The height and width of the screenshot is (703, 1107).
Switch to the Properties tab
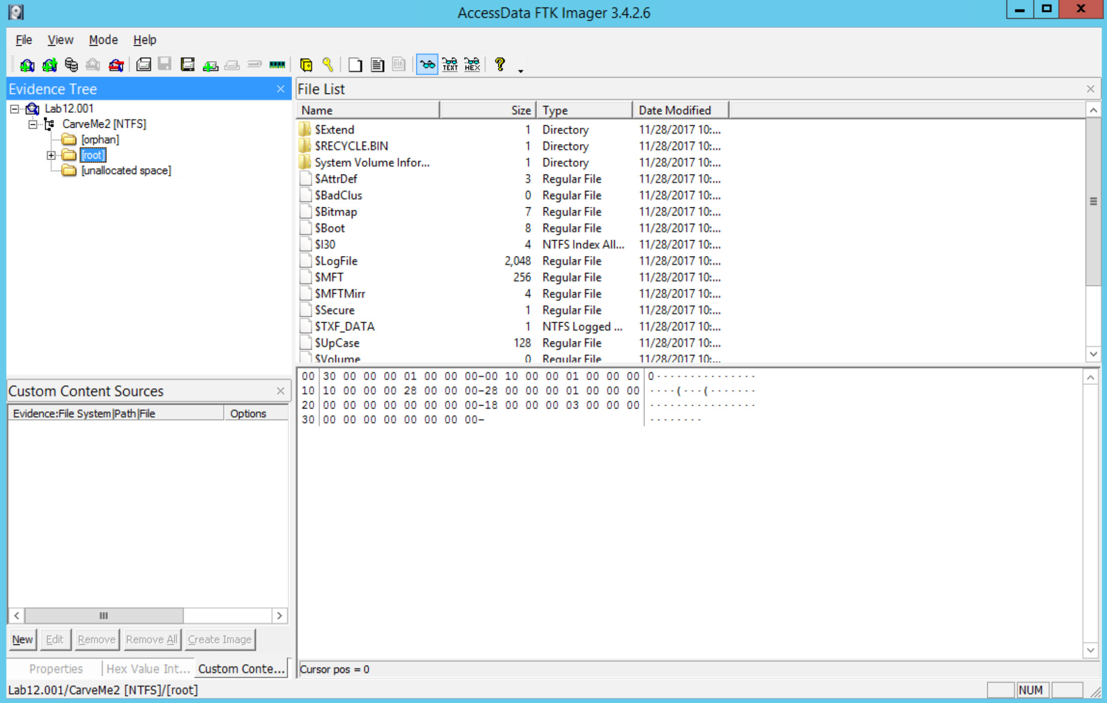pos(56,669)
